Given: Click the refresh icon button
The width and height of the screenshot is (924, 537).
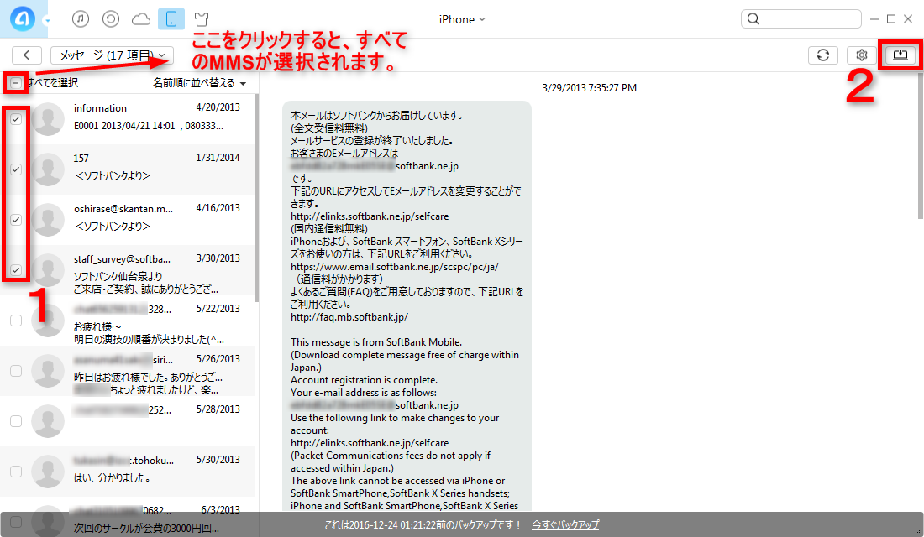Looking at the screenshot, I should (823, 55).
